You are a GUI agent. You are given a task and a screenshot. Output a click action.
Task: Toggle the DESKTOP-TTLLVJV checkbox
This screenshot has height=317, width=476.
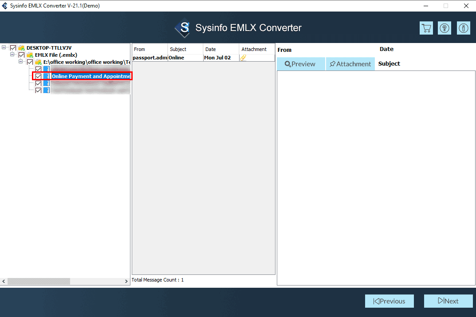pos(13,48)
